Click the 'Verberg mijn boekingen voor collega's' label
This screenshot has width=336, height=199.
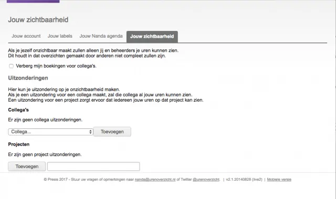coord(56,66)
